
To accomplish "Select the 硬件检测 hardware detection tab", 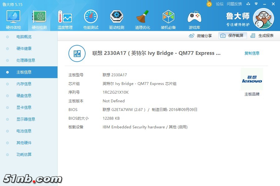I will pyautogui.click(x=39, y=19).
